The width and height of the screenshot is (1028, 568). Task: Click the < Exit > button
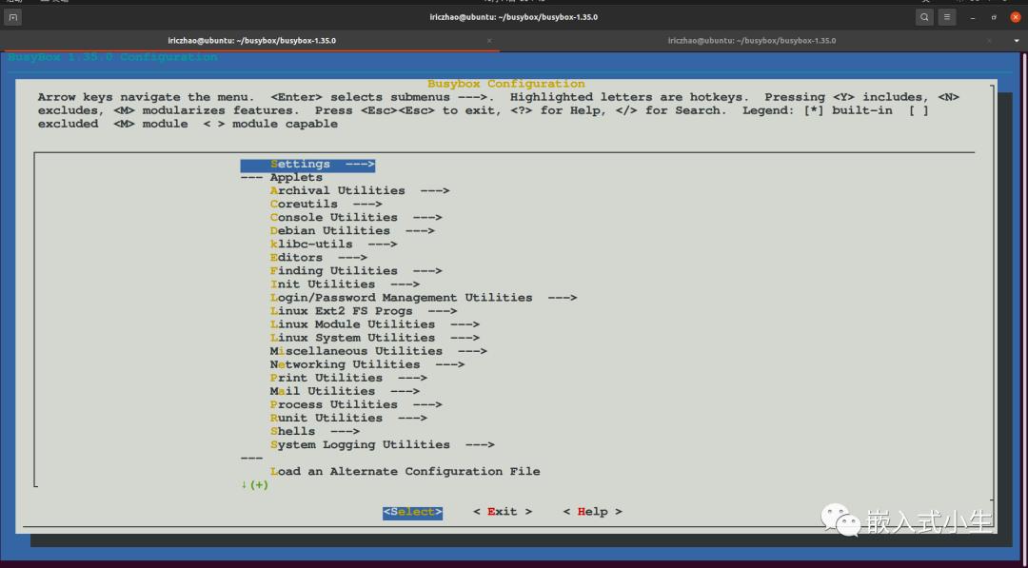pos(503,512)
